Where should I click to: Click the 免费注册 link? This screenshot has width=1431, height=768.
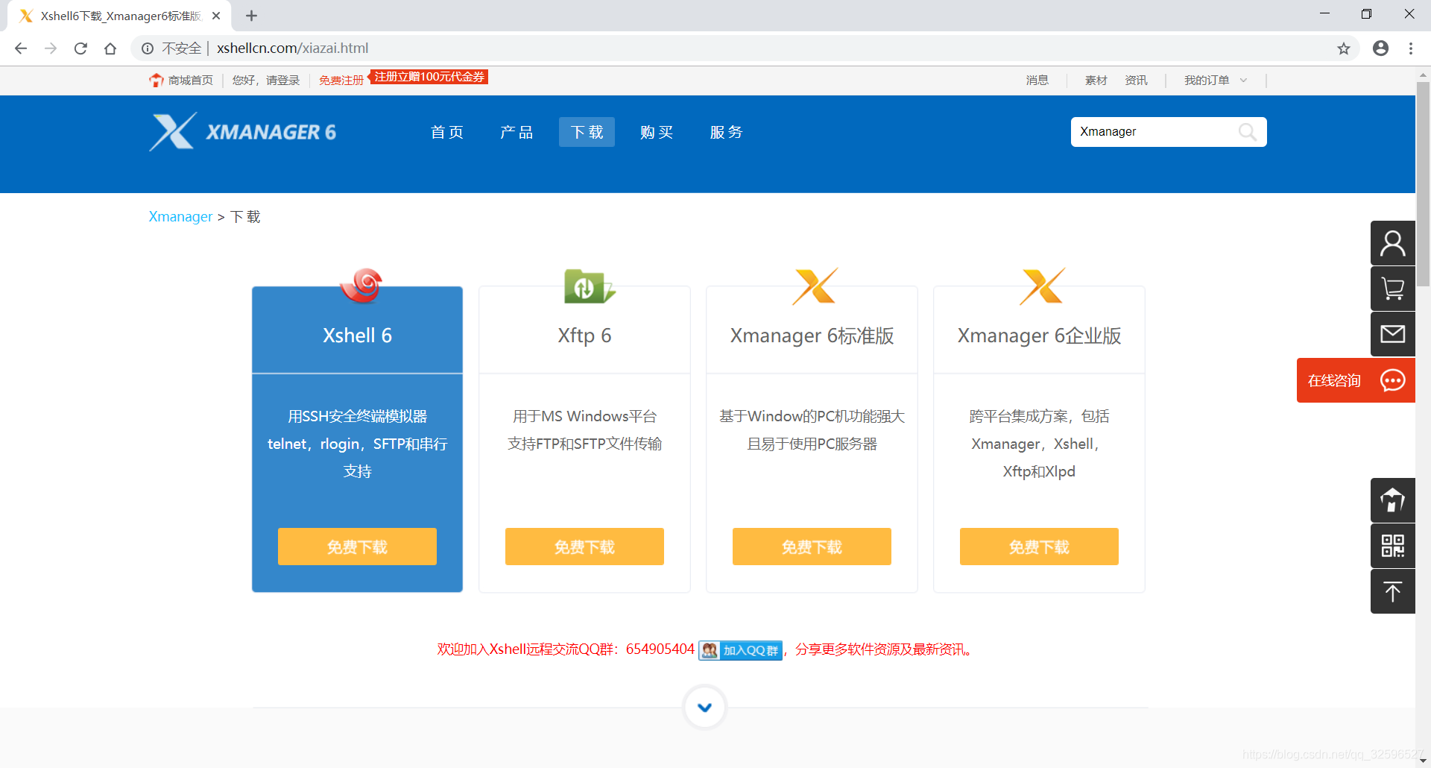tap(341, 80)
